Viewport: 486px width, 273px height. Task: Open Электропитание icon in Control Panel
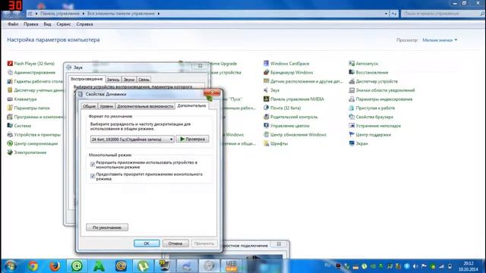tap(10, 152)
